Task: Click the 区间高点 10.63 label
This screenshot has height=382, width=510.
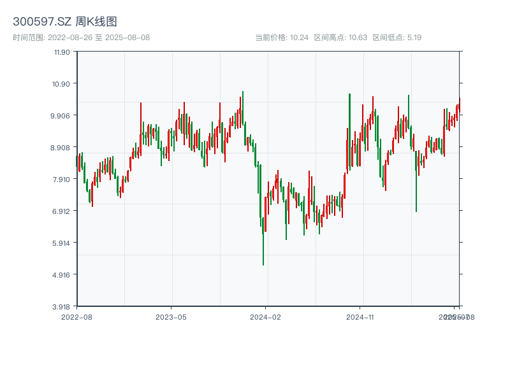Action: (340, 38)
